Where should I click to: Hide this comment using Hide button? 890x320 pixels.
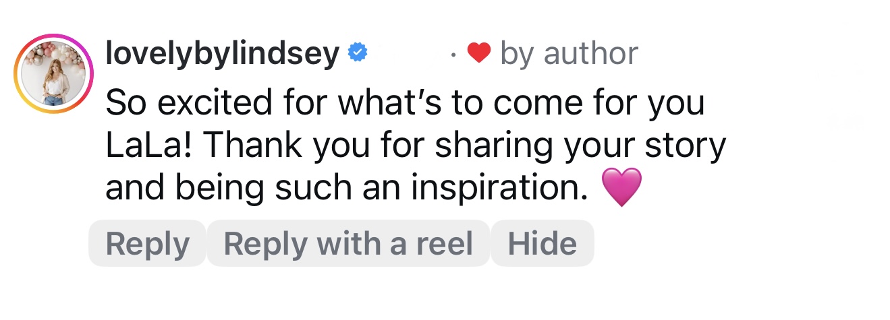pos(543,243)
